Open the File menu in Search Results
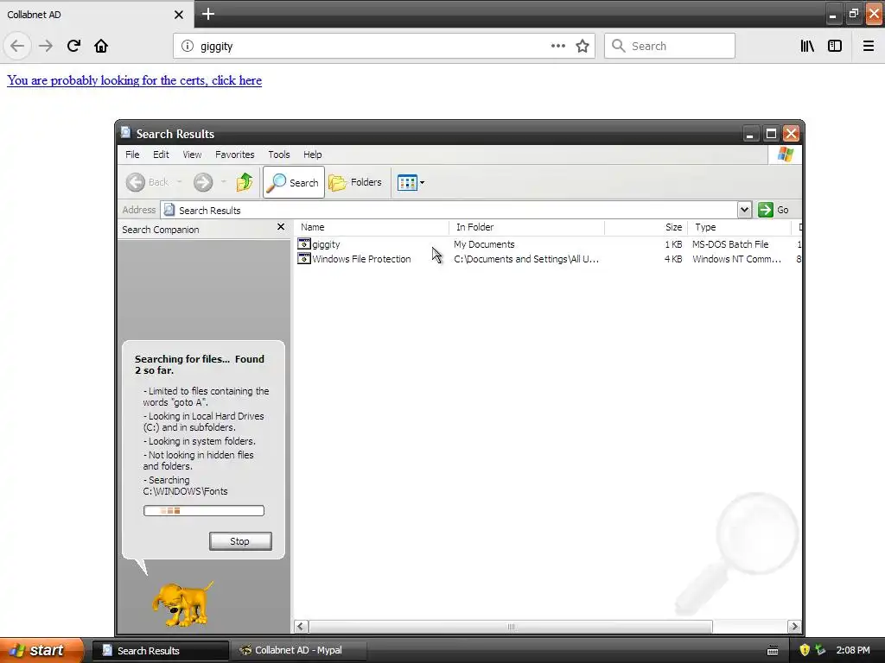Image resolution: width=885 pixels, height=663 pixels. click(132, 155)
